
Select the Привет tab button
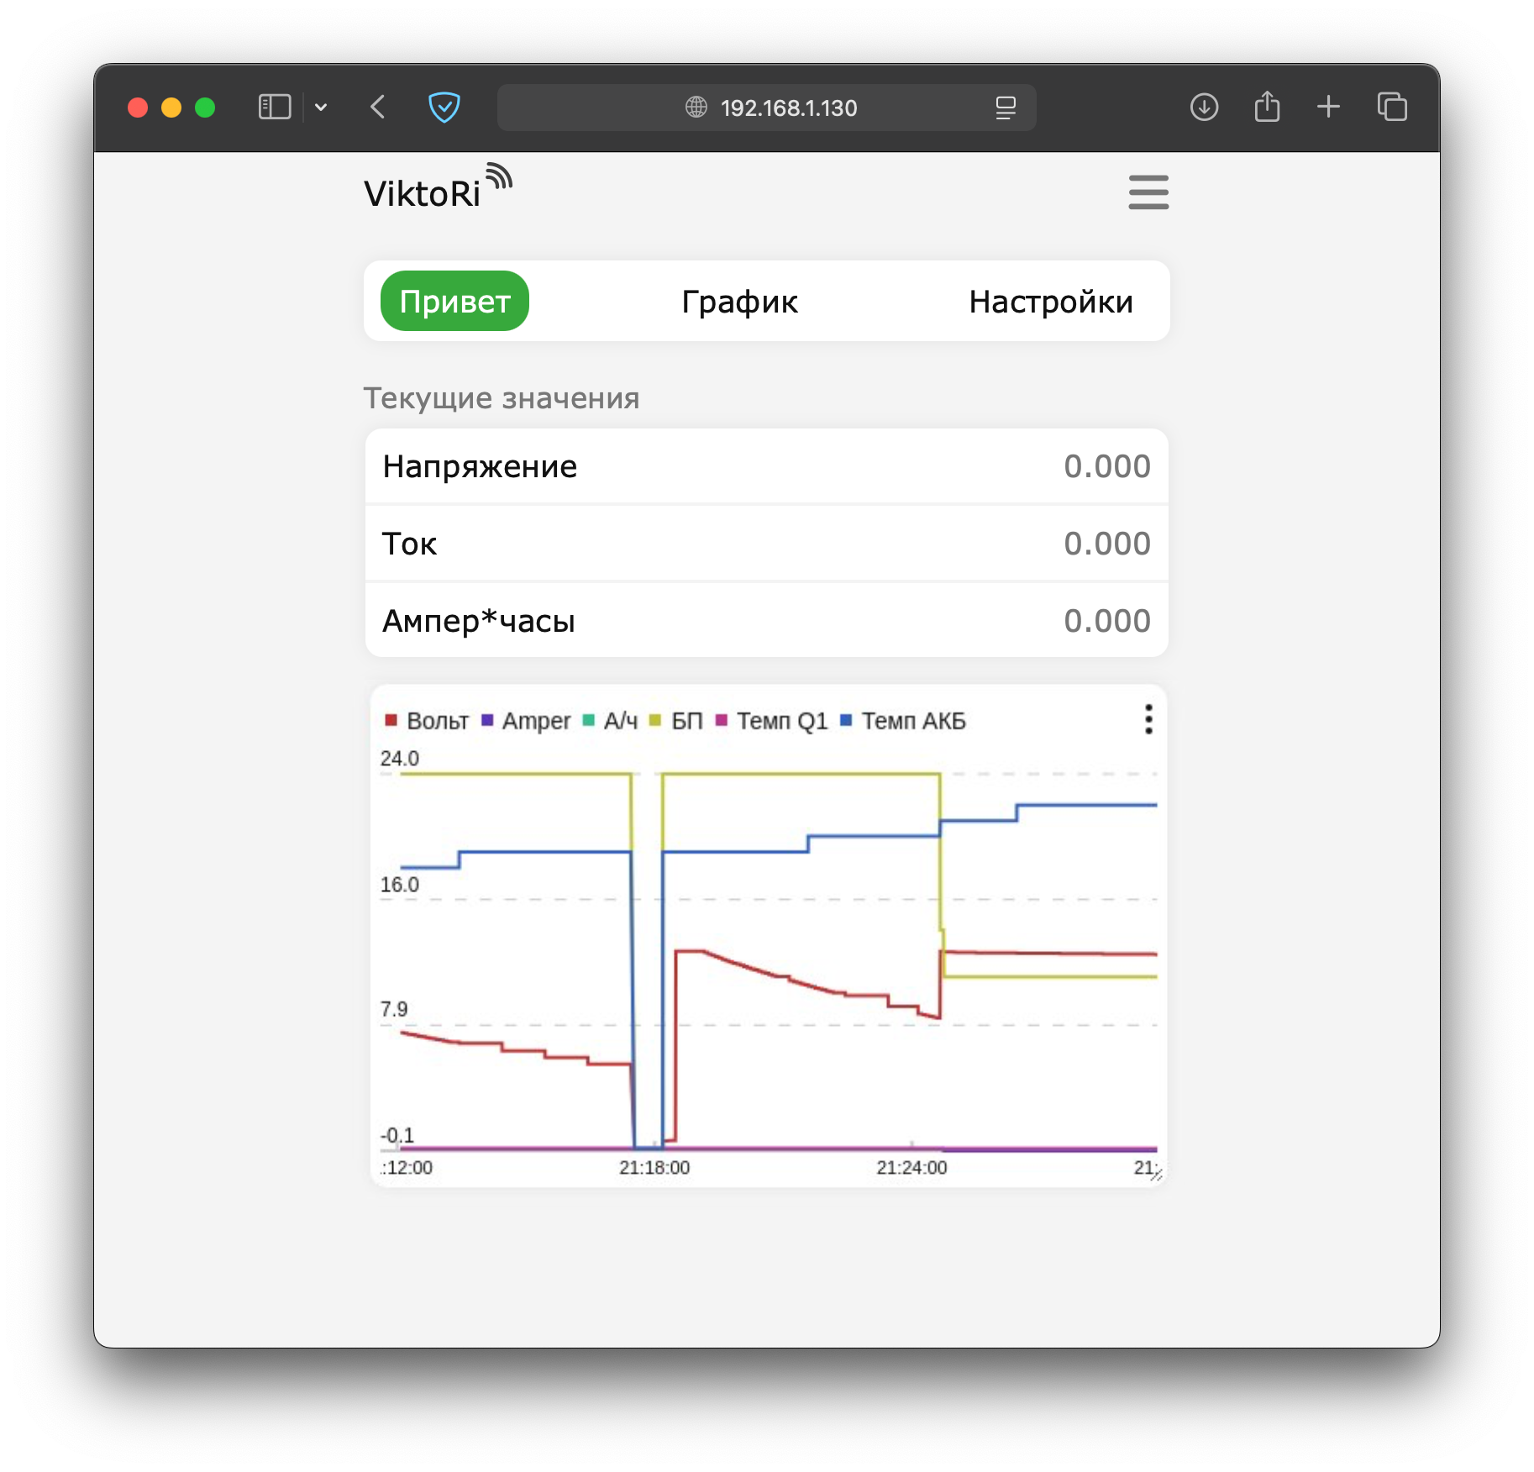tap(454, 302)
